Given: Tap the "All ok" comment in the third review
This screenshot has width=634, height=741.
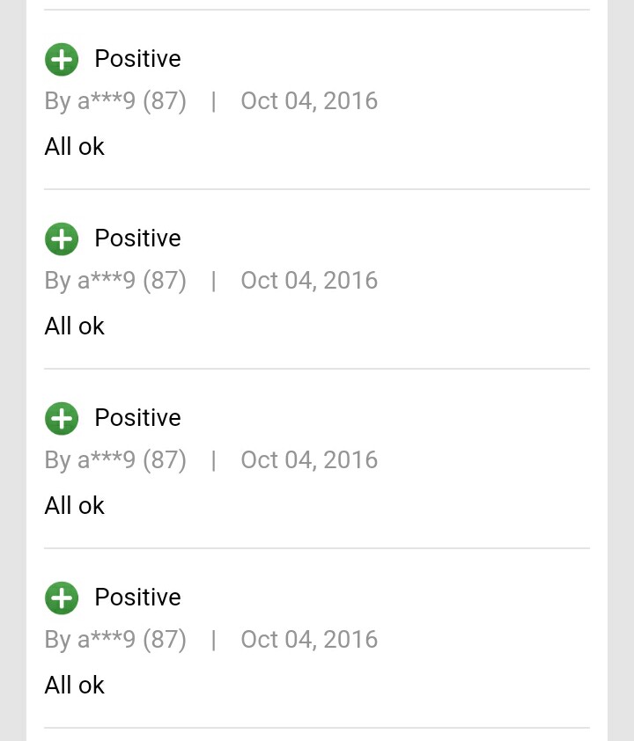Looking at the screenshot, I should point(75,506).
